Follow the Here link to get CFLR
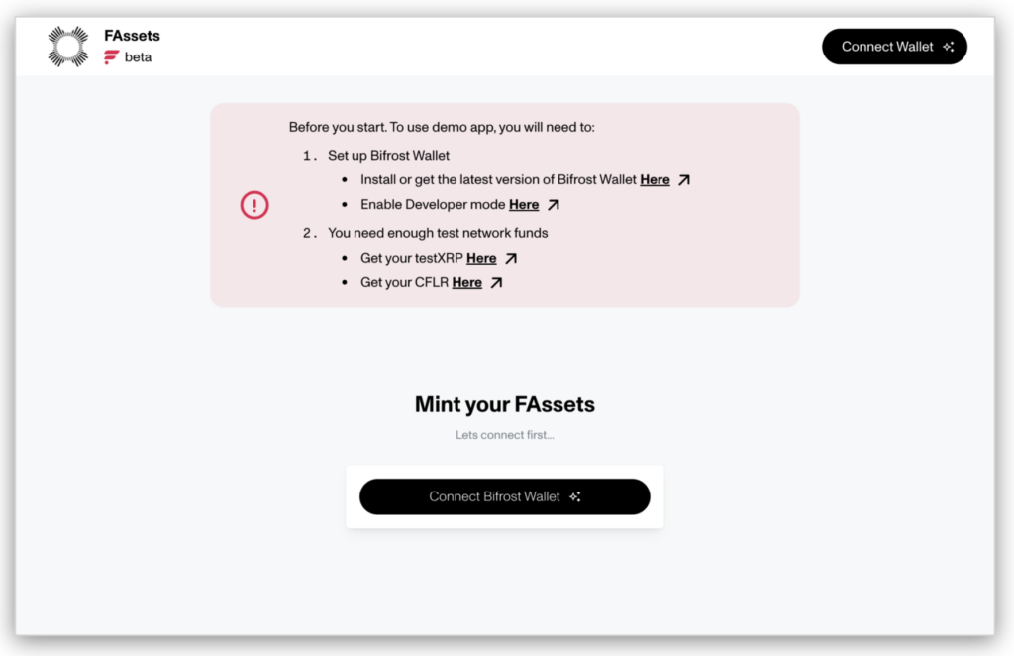1014x656 pixels. coord(467,283)
